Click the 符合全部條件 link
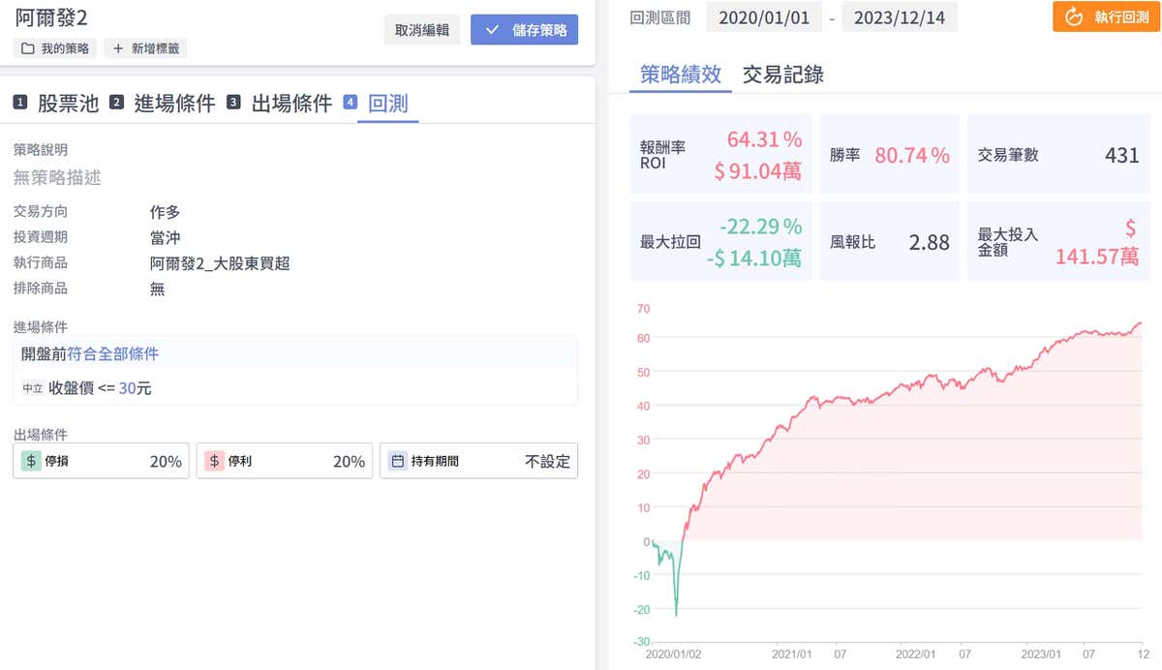Screen dimensions: 1162x670 tap(112, 353)
